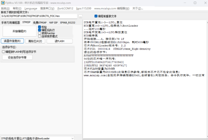Click the serial number line [32FFD105484237361776​0943]

pyautogui.click(x=104, y=62)
